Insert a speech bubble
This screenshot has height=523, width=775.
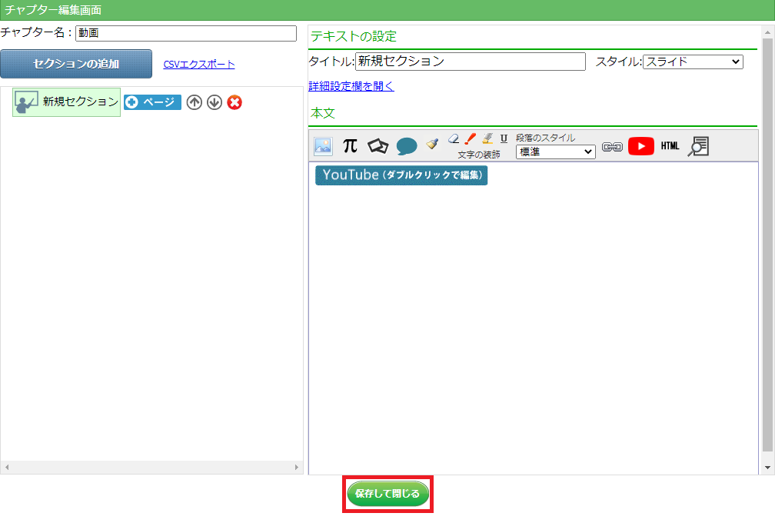click(x=407, y=146)
